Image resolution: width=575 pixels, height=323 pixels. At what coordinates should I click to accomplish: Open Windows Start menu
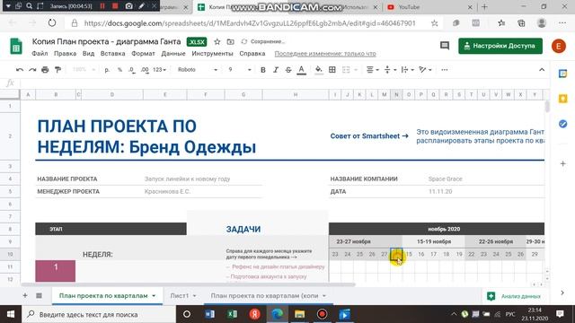pyautogui.click(x=11, y=314)
